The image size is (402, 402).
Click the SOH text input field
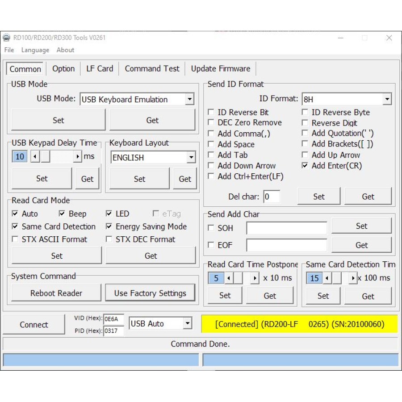[286, 228]
